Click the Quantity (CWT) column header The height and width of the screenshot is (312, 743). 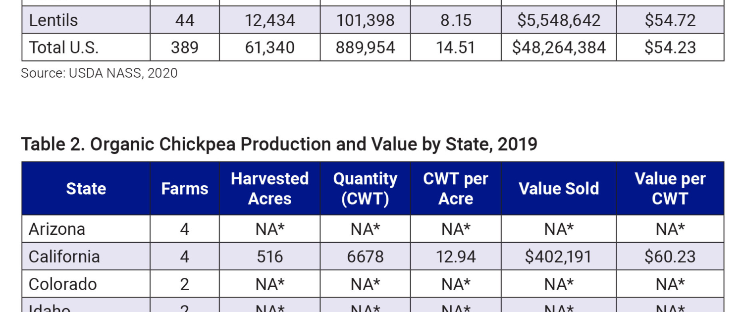pyautogui.click(x=365, y=189)
